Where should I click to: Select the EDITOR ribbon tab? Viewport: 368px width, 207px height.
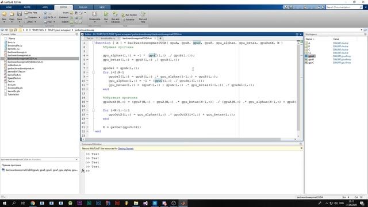(63, 7)
